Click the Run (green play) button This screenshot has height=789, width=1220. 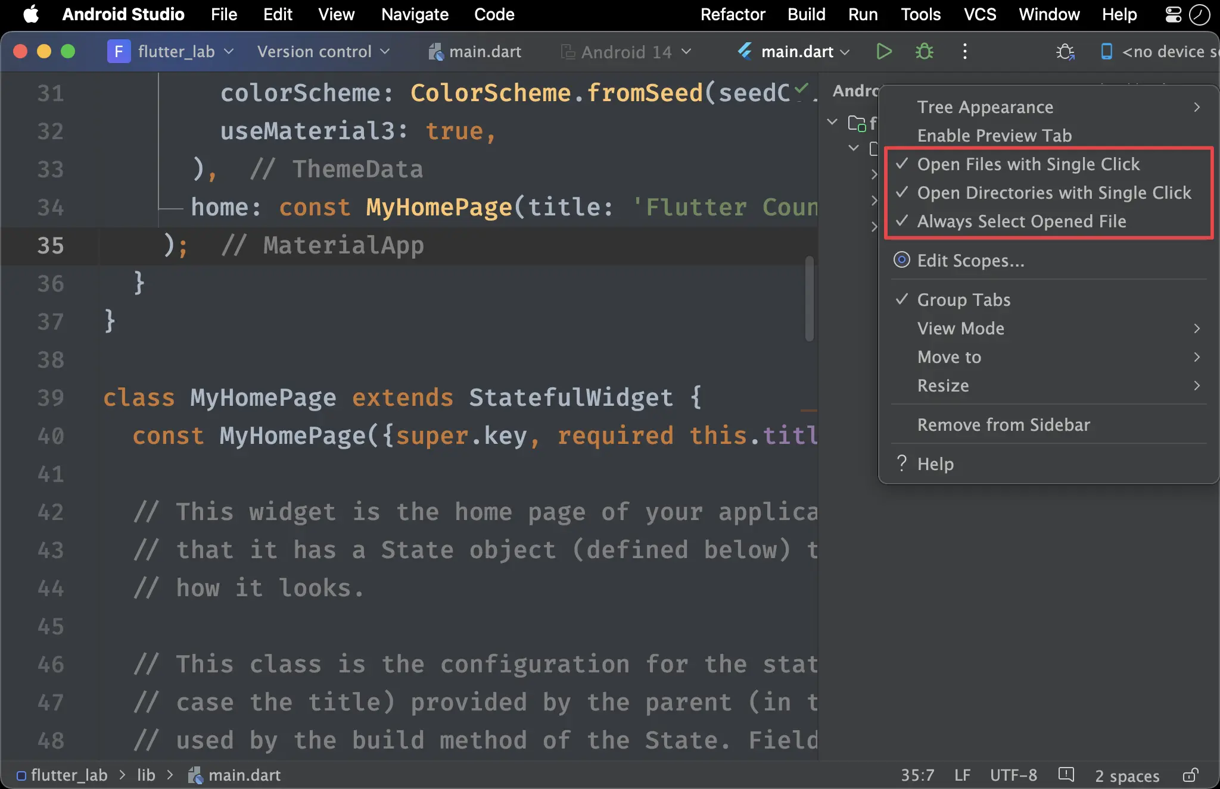[x=884, y=52]
